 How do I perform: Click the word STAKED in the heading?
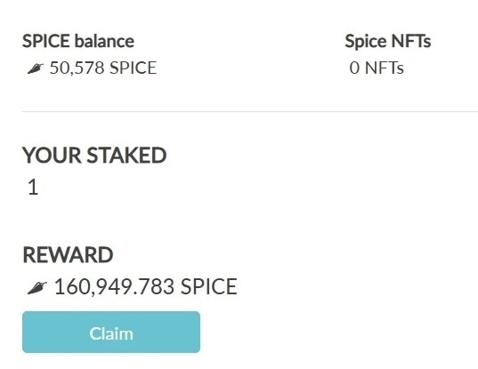click(126, 156)
